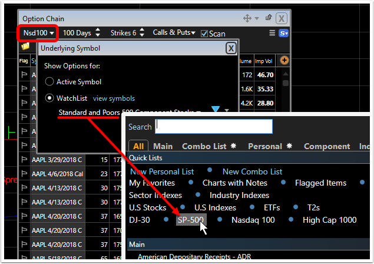Flag the AAPL 3/29/2018 C row
Viewport: 374px width, 264px height.
(x=24, y=160)
